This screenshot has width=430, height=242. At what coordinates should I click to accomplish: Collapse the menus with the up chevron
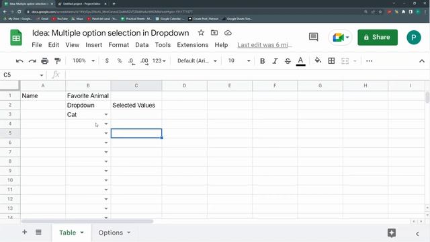pyautogui.click(x=422, y=61)
